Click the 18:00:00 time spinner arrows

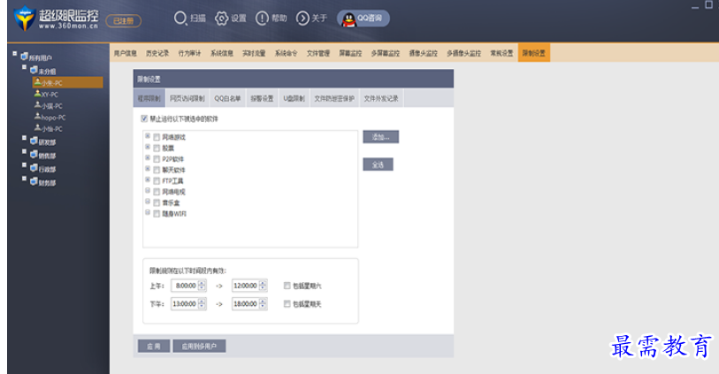[263, 304]
